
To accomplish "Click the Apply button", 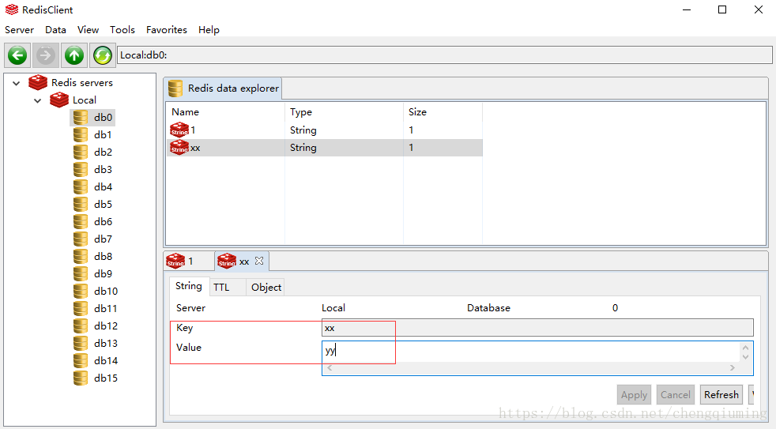I will 634,395.
